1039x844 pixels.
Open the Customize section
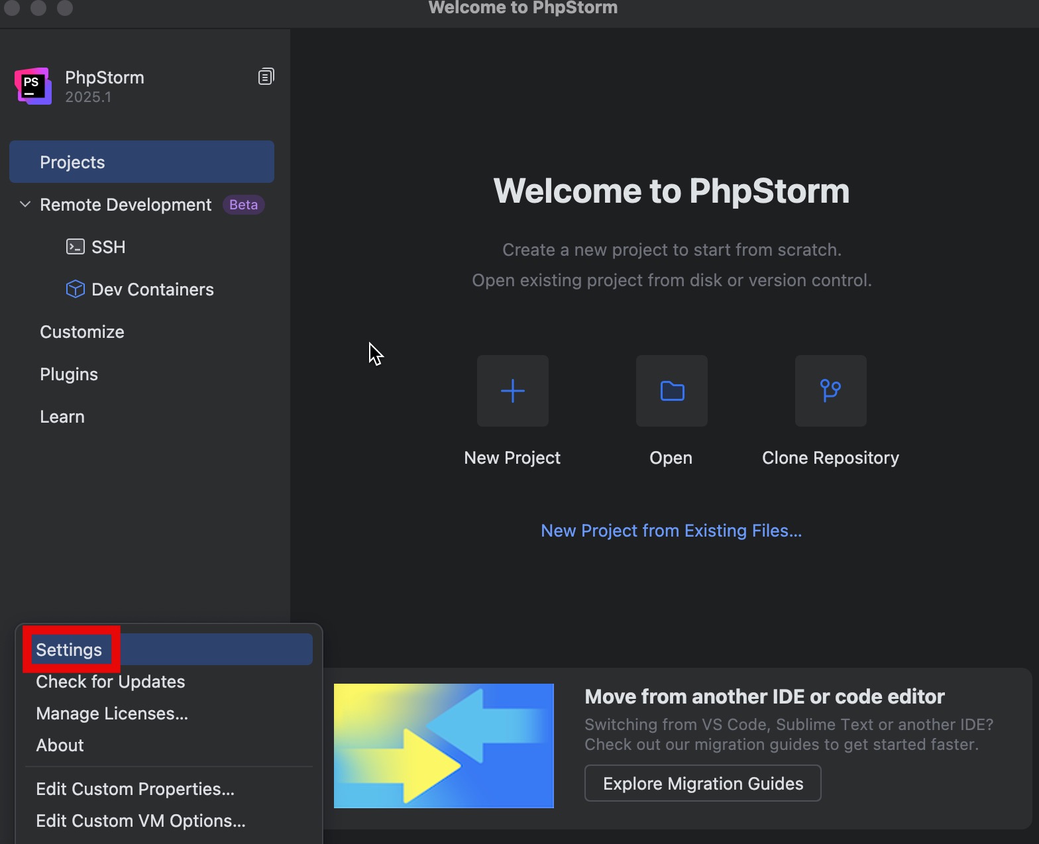pos(82,332)
